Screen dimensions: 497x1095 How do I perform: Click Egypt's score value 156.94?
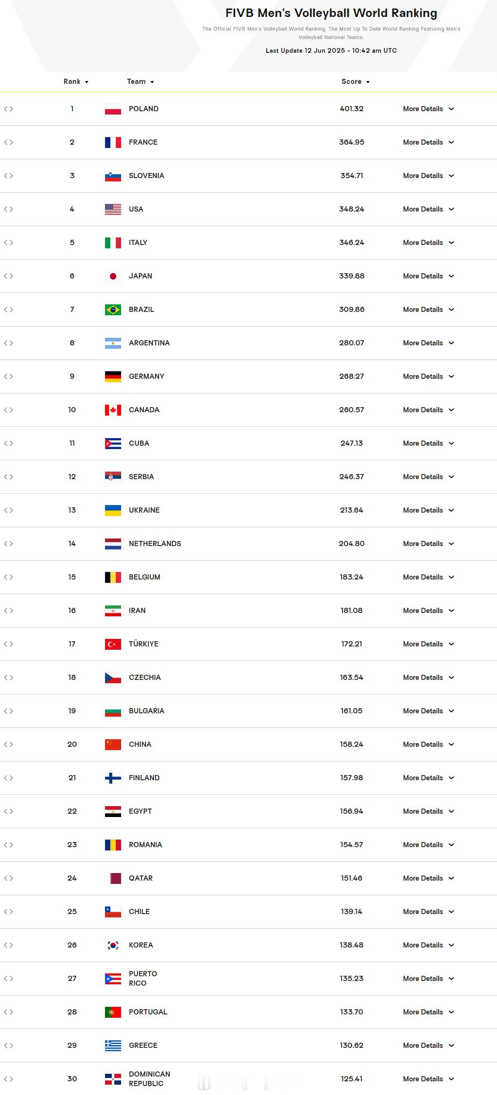coord(351,811)
